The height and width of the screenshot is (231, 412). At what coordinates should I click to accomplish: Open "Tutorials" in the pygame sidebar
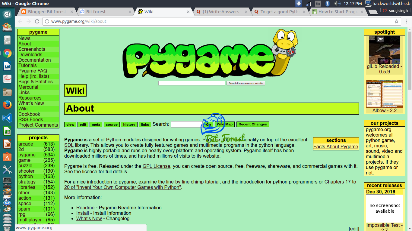[27, 65]
